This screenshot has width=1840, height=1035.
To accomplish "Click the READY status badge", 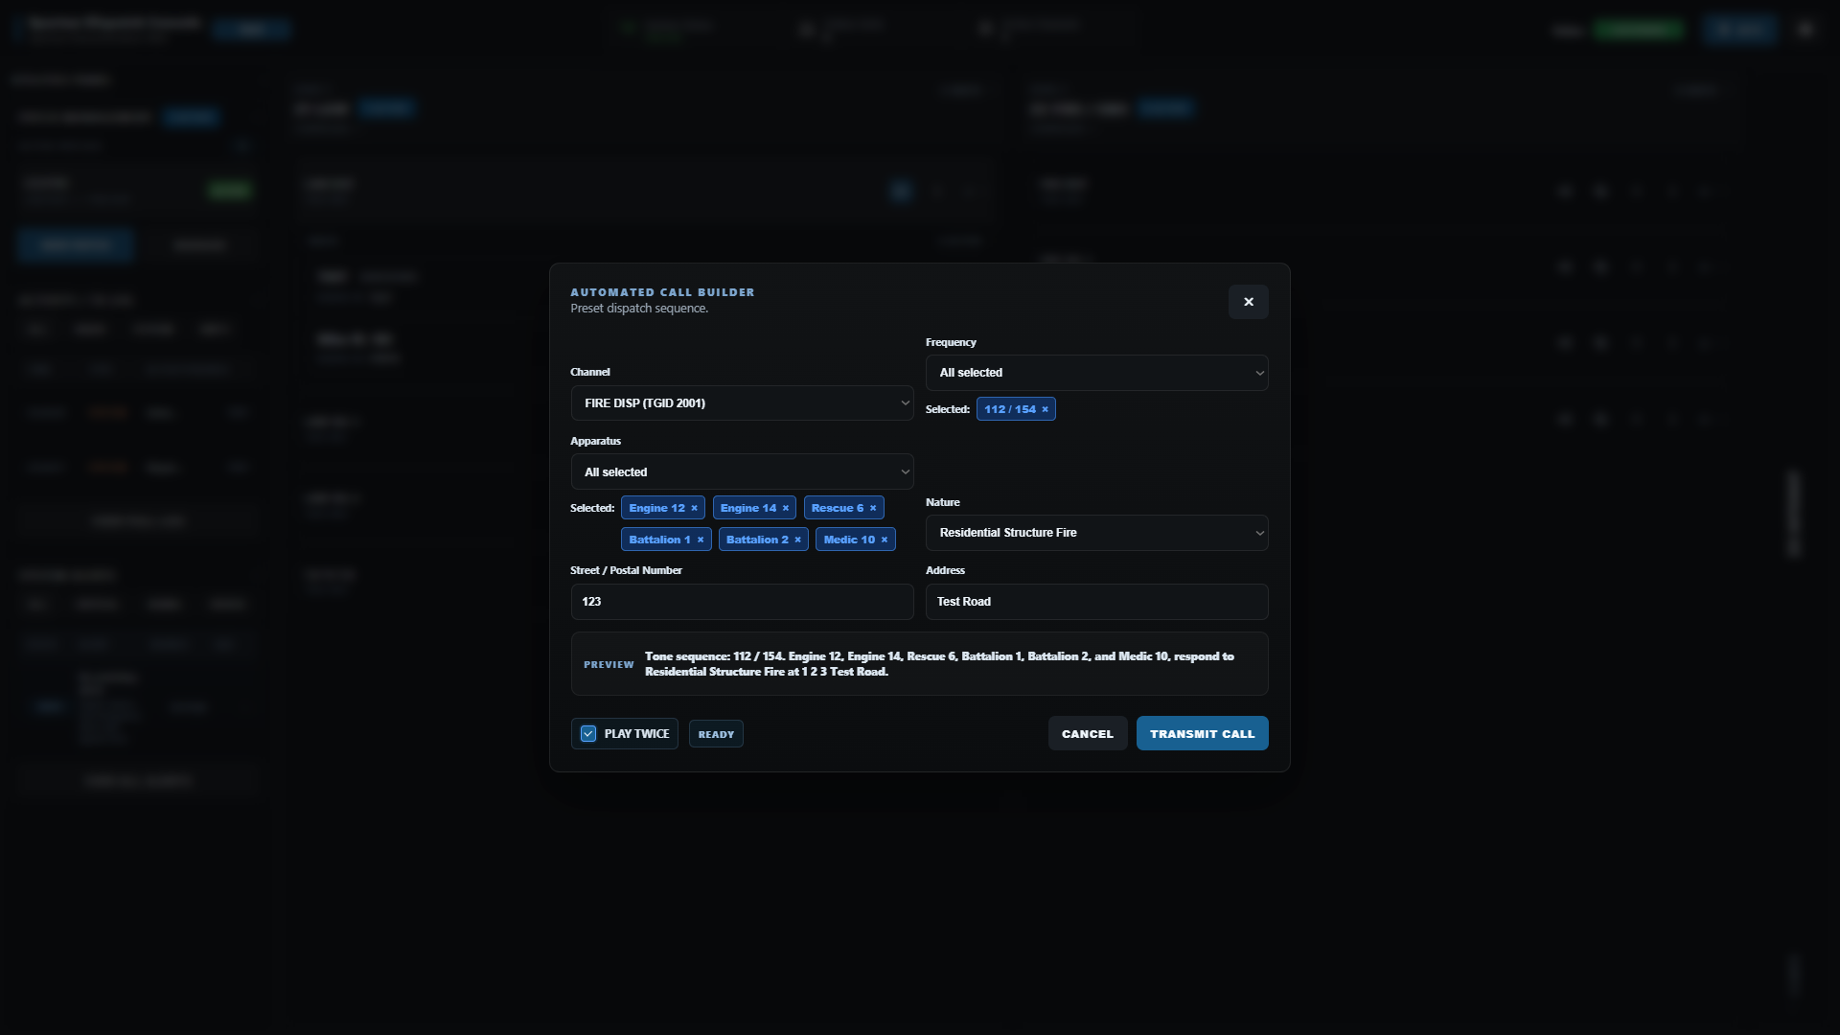I will pos(716,734).
